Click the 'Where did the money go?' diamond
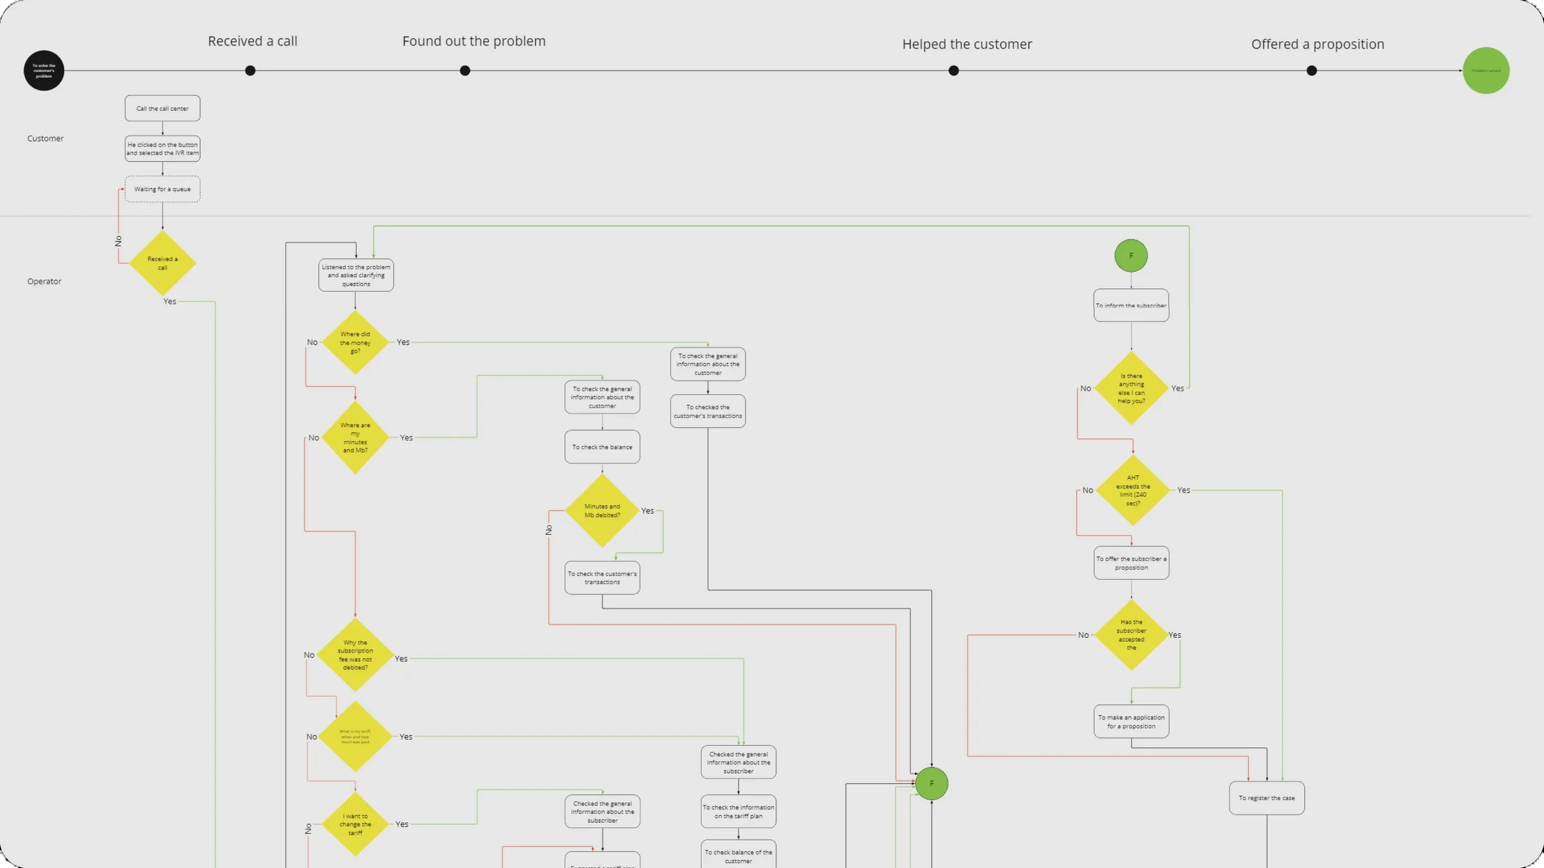Screen dimensions: 1544x868 click(355, 342)
